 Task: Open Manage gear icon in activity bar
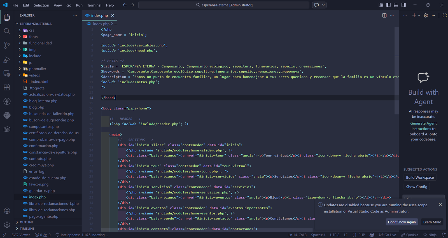(x=7, y=225)
